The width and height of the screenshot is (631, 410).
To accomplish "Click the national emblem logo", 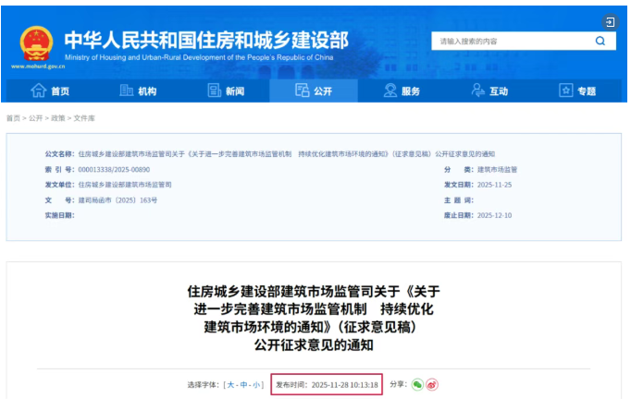I will [x=37, y=43].
